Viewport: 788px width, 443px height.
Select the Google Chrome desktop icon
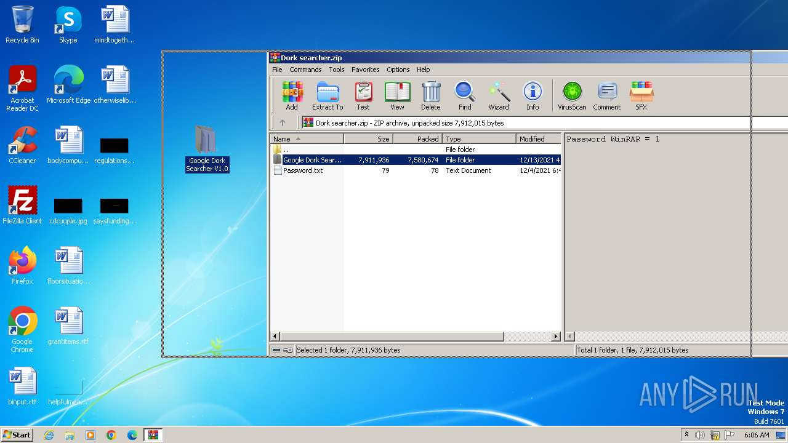pyautogui.click(x=22, y=330)
